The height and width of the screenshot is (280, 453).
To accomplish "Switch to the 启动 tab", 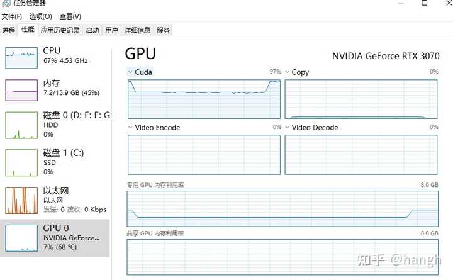I will (x=92, y=30).
